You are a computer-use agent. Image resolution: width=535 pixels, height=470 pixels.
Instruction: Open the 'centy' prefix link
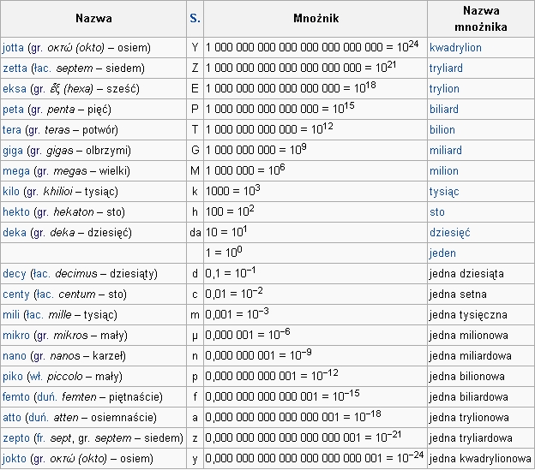[16, 294]
